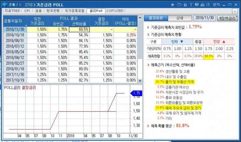This screenshot has height=142, width=241.
Task: Open the 정책금리 dropdown button
Action: [x=227, y=18]
